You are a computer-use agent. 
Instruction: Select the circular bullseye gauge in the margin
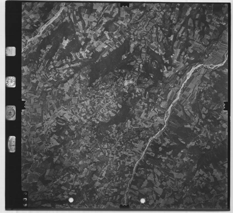point(11,113)
